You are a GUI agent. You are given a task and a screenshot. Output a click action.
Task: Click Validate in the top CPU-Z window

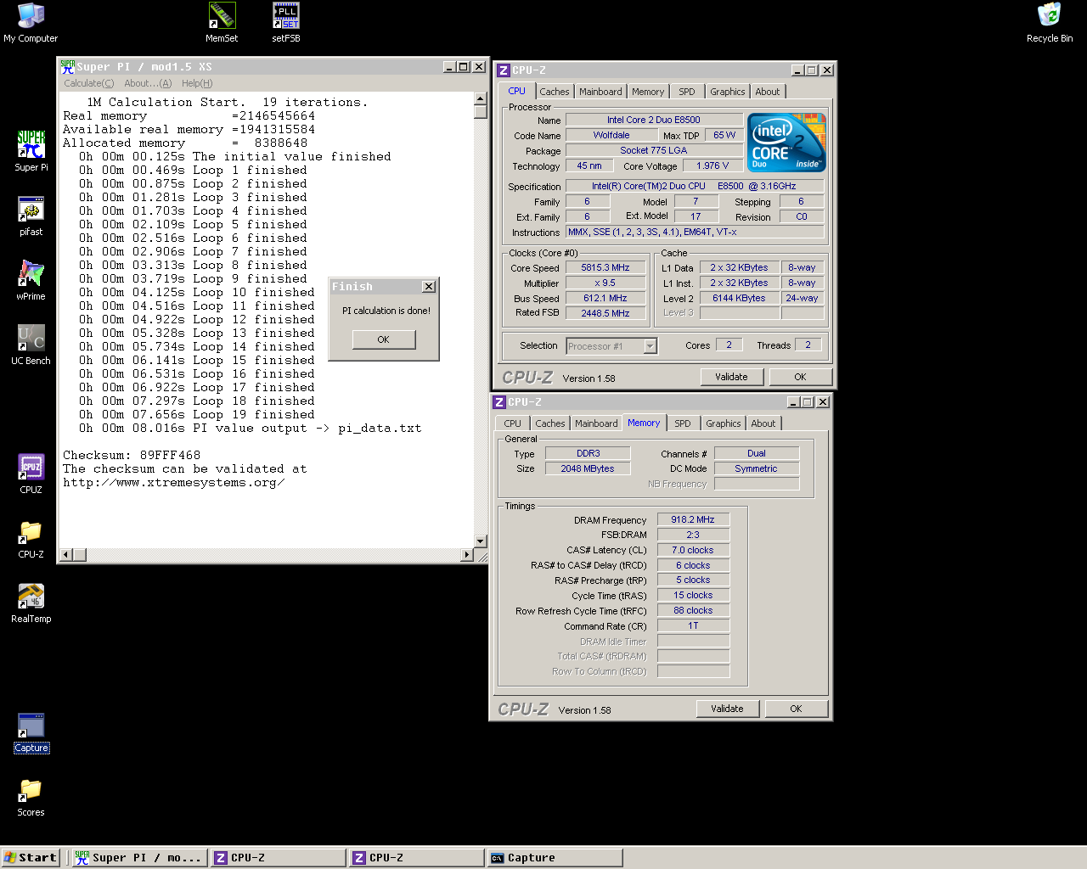[x=731, y=377]
